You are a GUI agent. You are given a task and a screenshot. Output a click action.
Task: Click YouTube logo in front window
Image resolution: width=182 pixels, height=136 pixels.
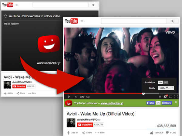[71, 21]
